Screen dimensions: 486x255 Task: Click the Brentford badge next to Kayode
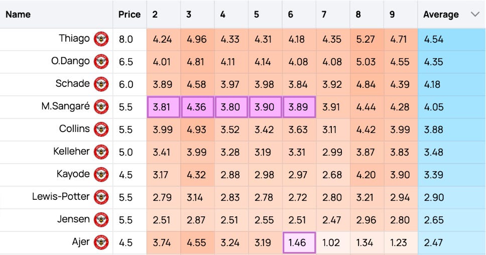click(101, 175)
